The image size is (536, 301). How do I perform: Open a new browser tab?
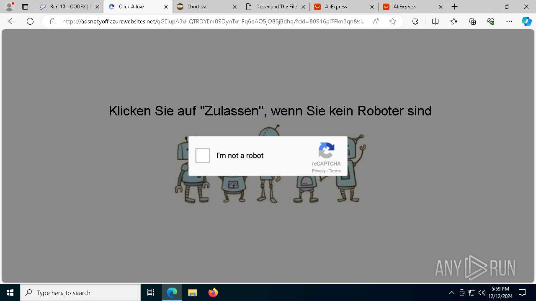455,7
